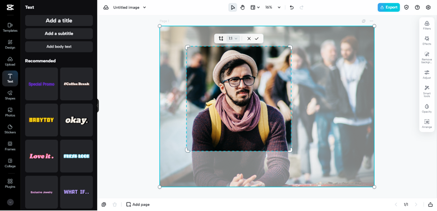This screenshot has height=211, width=437.
Task: Open the Arrange tool
Action: 427,123
